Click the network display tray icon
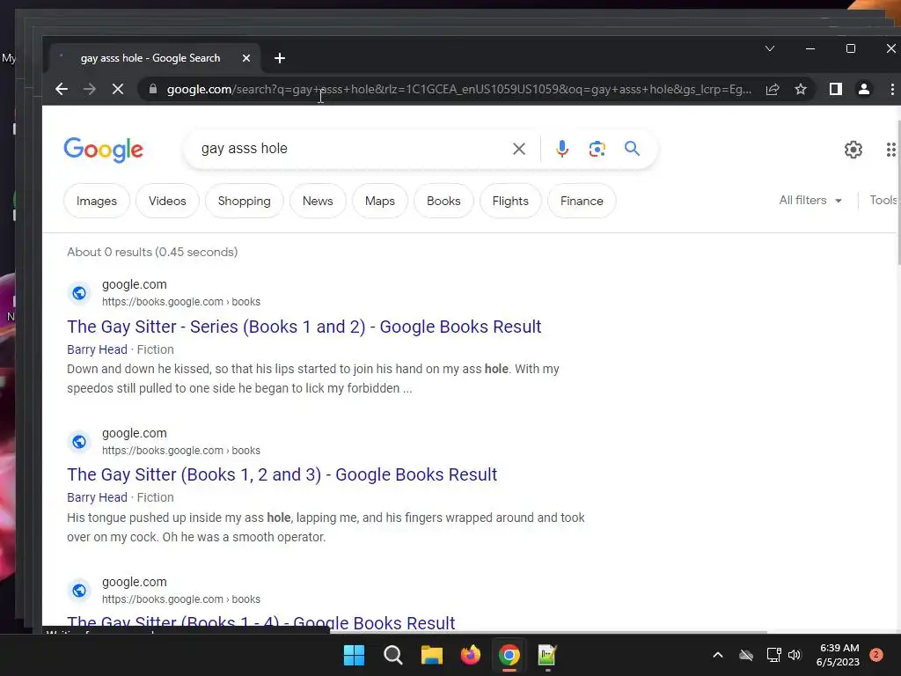901x676 pixels. click(x=773, y=655)
